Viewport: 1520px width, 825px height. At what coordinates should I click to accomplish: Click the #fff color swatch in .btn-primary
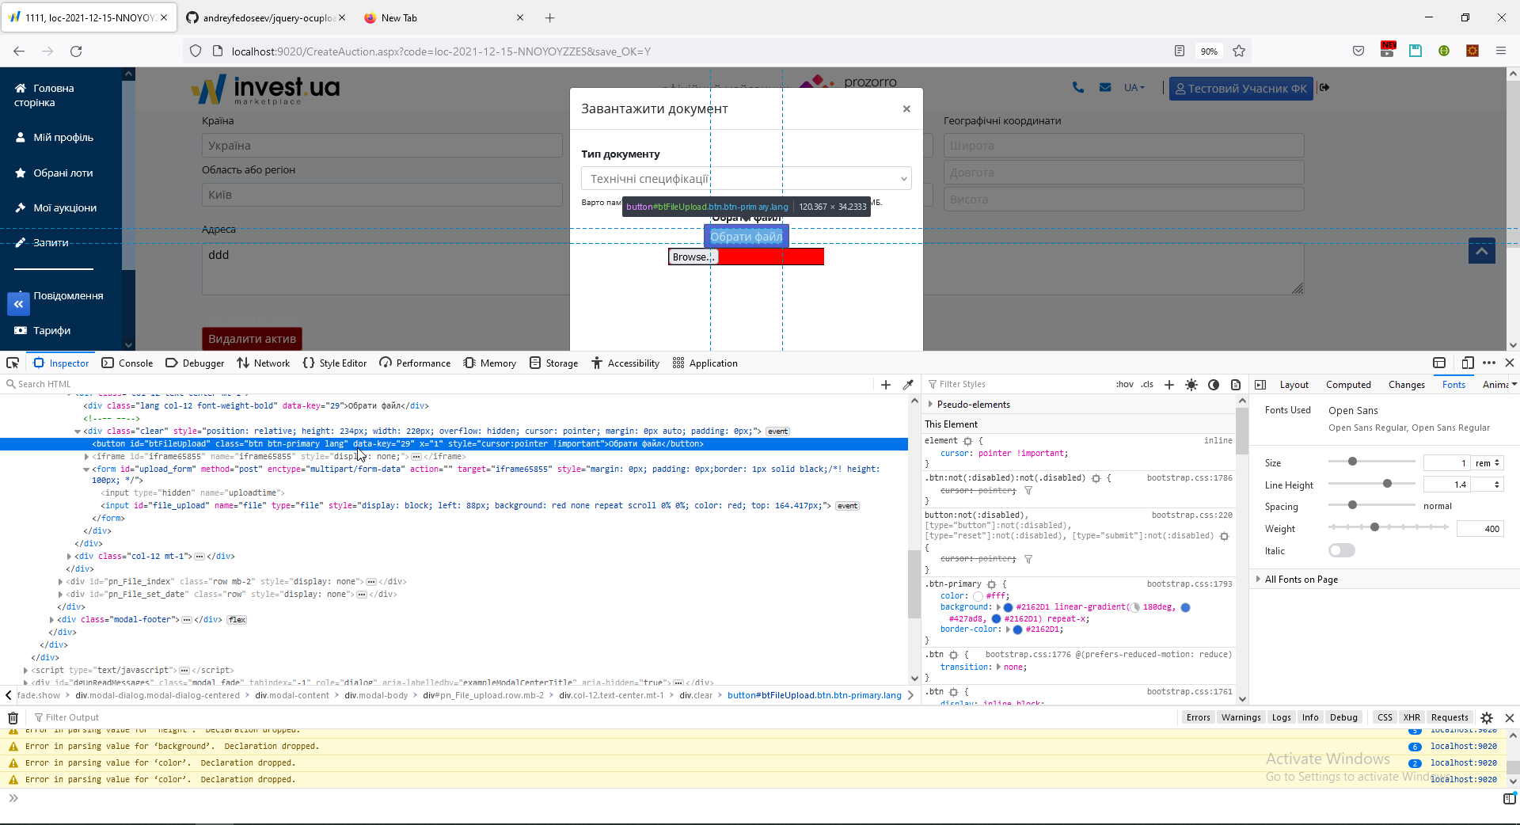point(978,597)
